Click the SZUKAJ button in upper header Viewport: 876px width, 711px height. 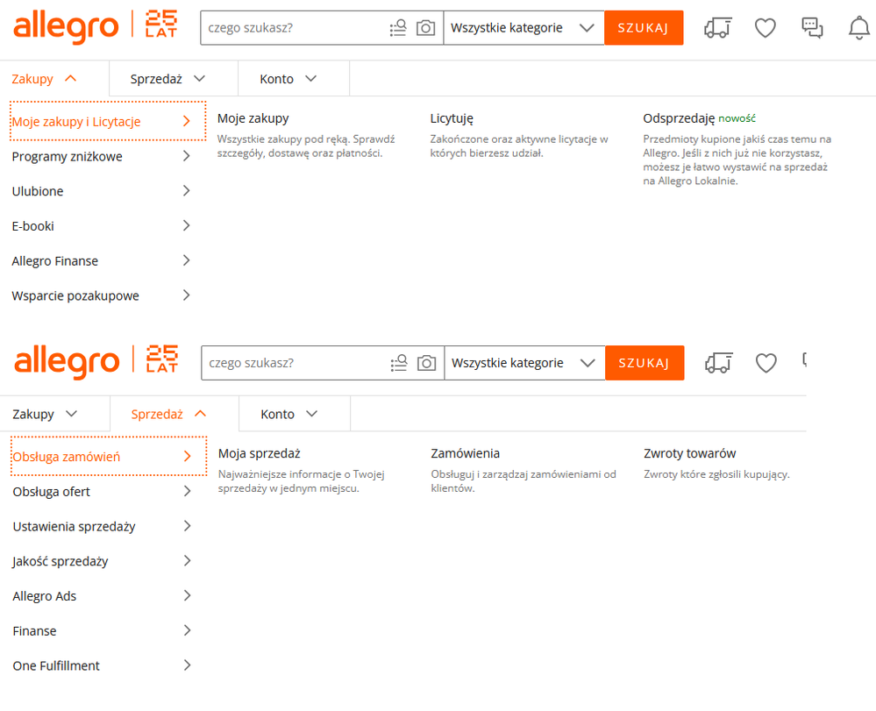pos(644,28)
